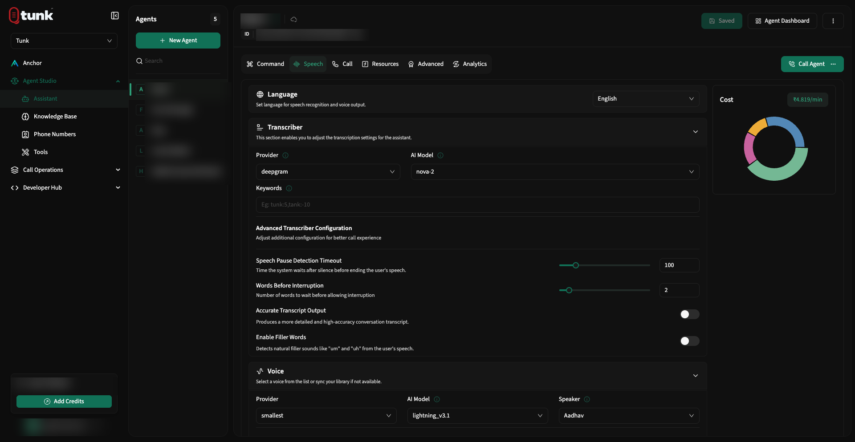Click the Call Agent ellipsis options
This screenshot has height=442, width=855.
coord(833,64)
